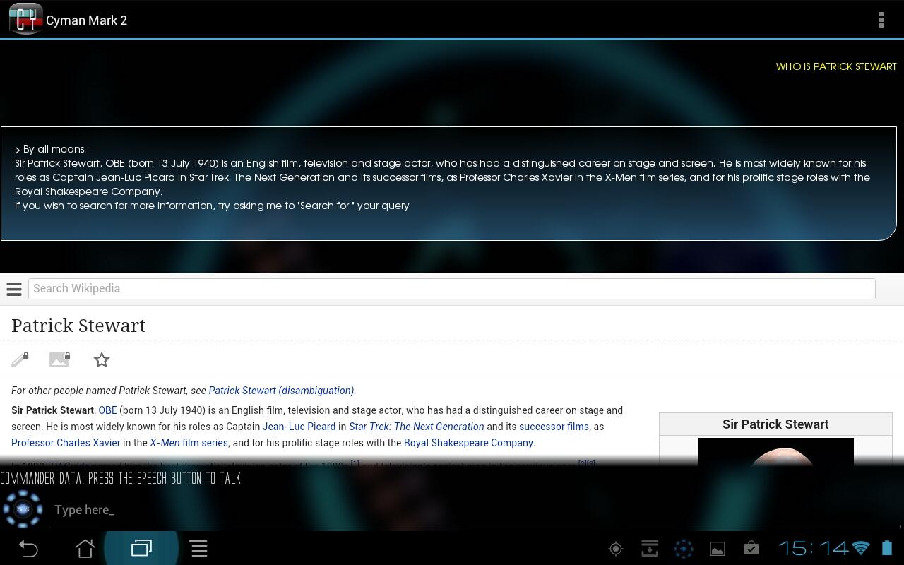
Task: Follow the successor films link
Action: click(554, 427)
